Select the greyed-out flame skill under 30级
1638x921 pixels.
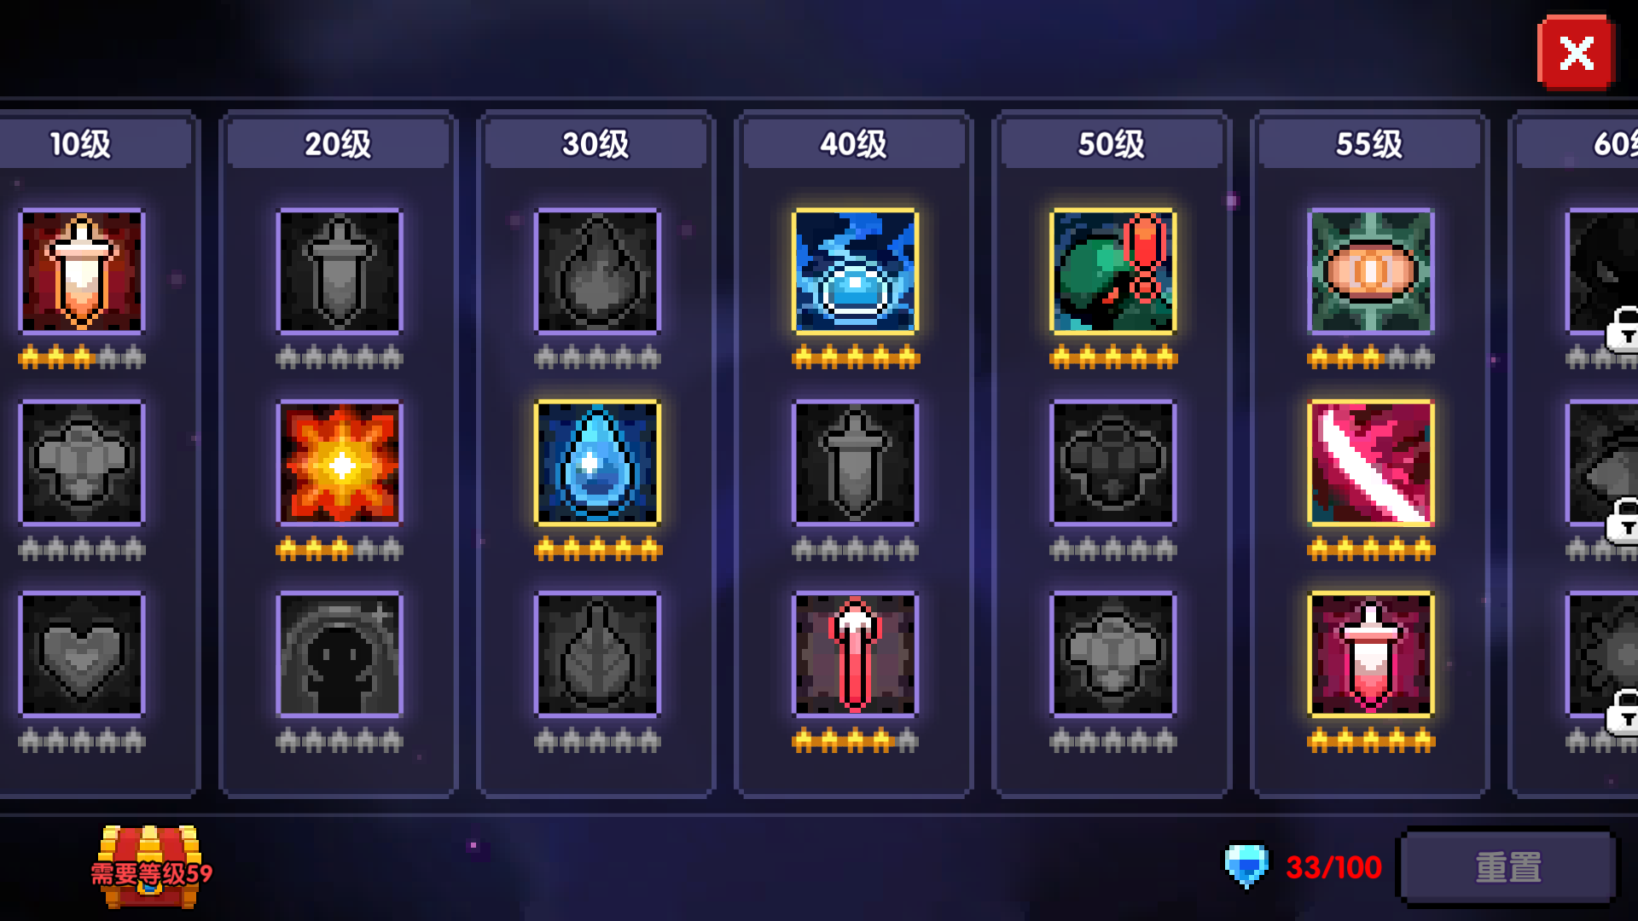click(597, 271)
